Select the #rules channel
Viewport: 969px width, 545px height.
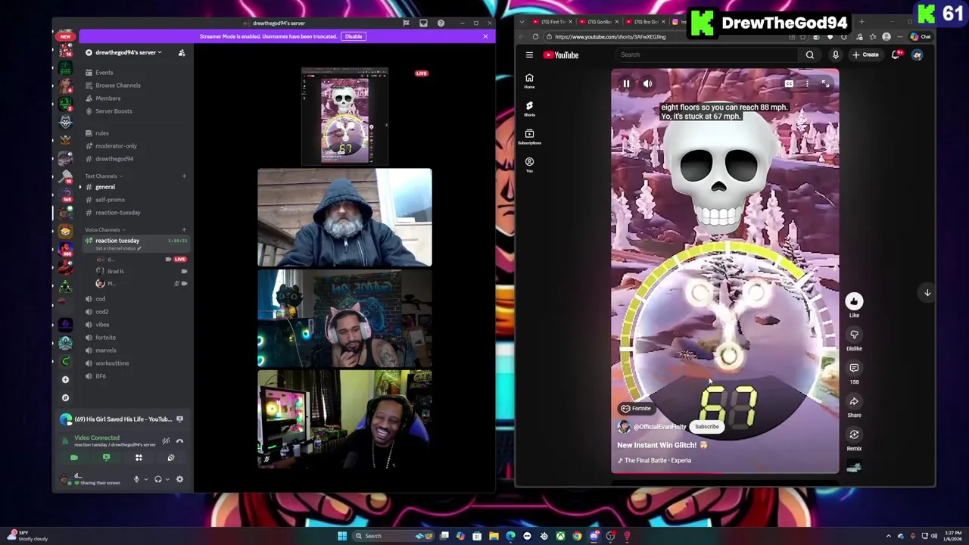102,133
